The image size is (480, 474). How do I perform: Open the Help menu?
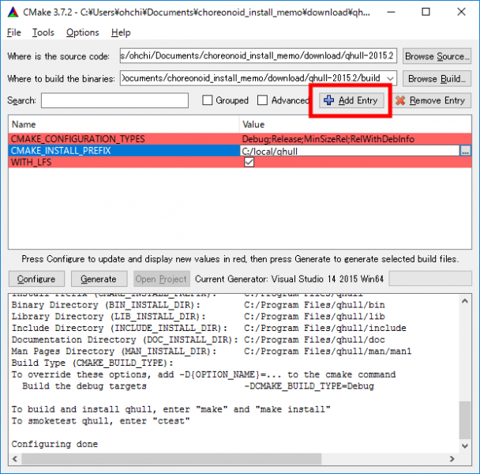121,32
